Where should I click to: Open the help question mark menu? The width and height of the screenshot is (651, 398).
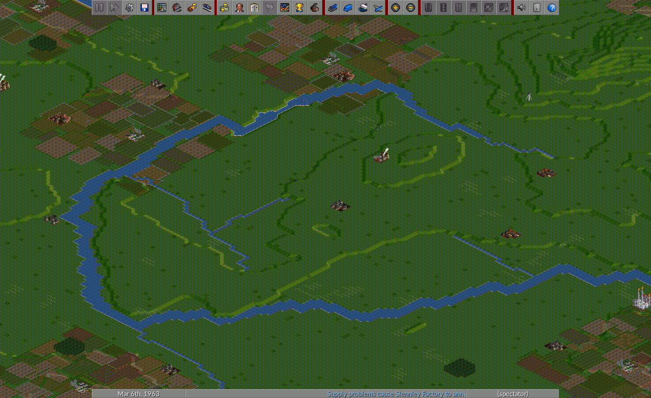tap(552, 8)
